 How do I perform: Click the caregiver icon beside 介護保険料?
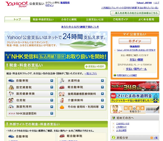coord(62,100)
